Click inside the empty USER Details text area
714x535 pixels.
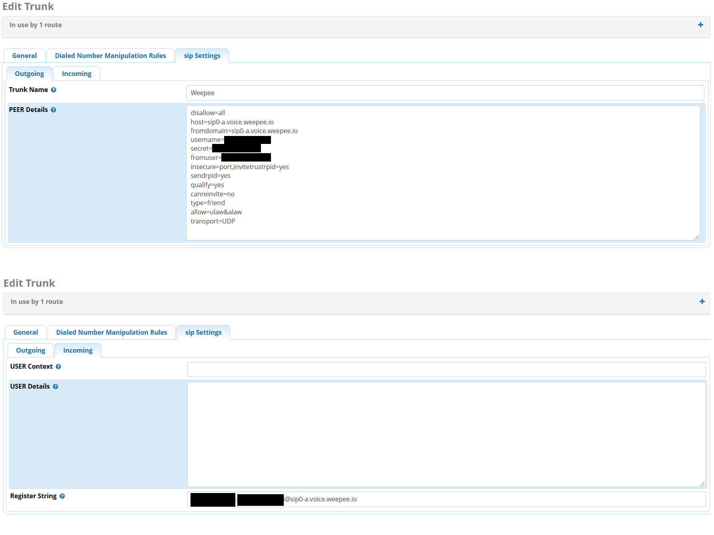(446, 434)
